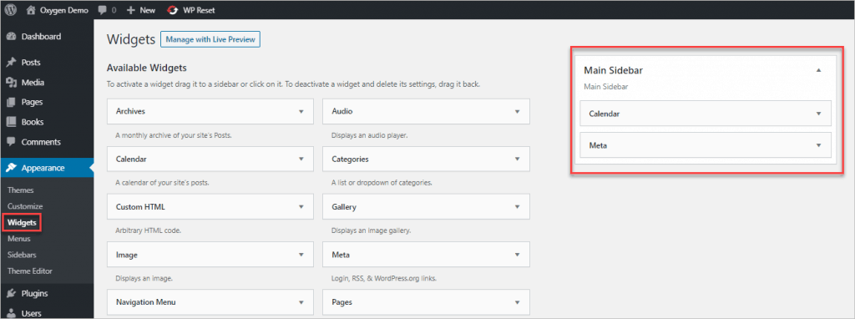This screenshot has width=855, height=319.
Task: Go to Menus submenu
Action: coord(19,239)
